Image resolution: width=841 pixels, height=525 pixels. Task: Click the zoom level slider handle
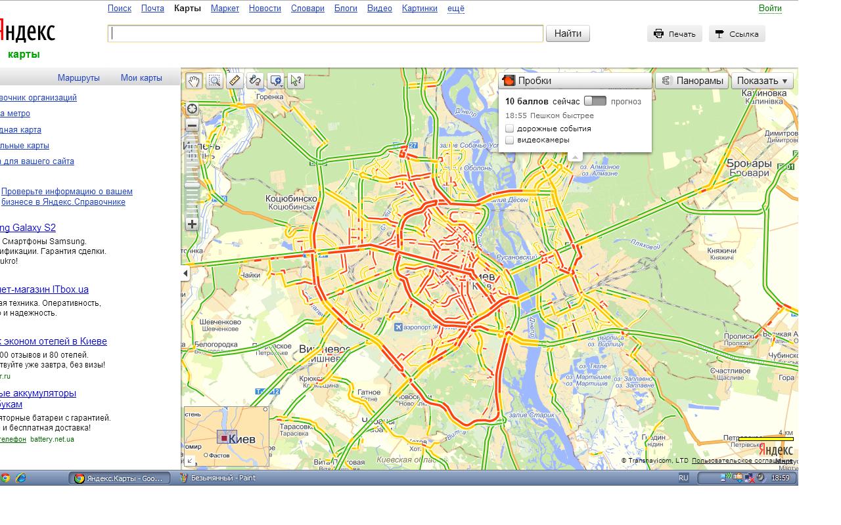(192, 185)
